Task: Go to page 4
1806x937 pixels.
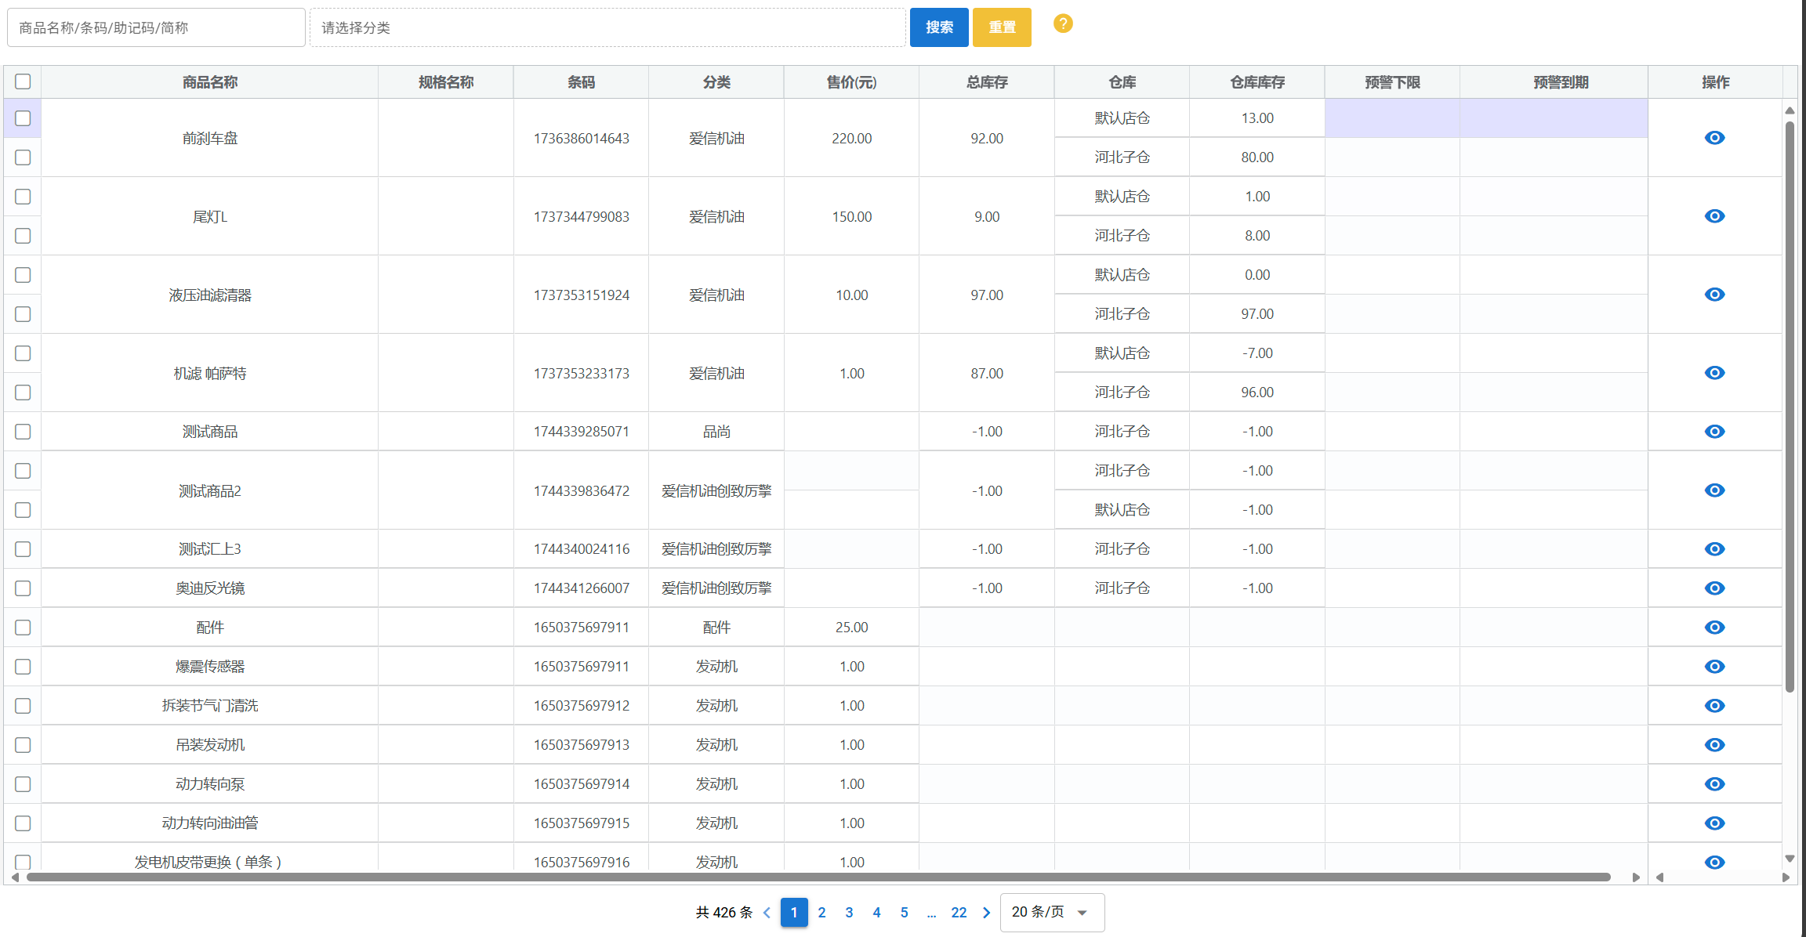Action: click(x=876, y=913)
